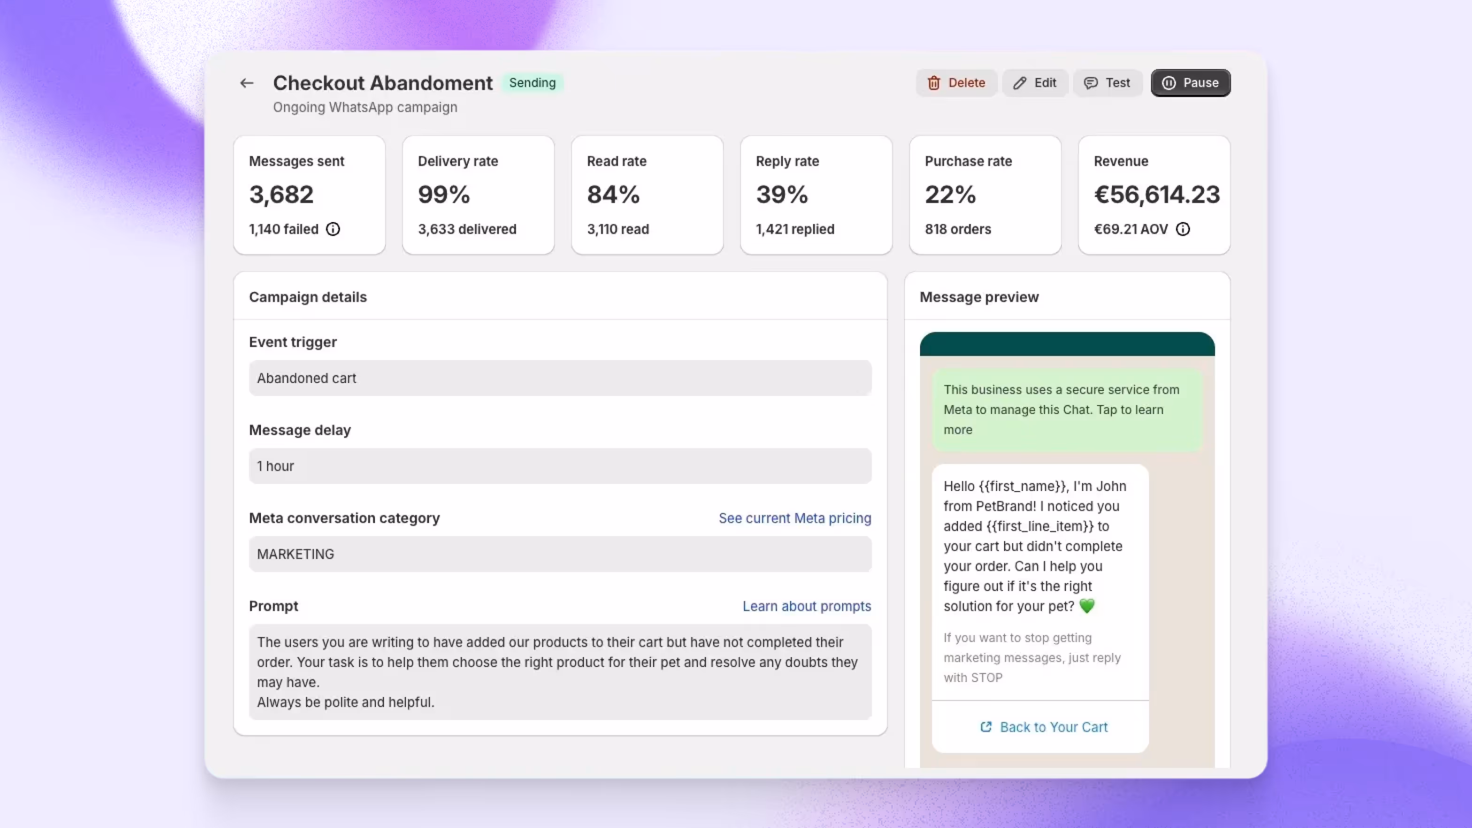Open the Edit campaign button
1472x828 pixels.
[x=1035, y=83]
